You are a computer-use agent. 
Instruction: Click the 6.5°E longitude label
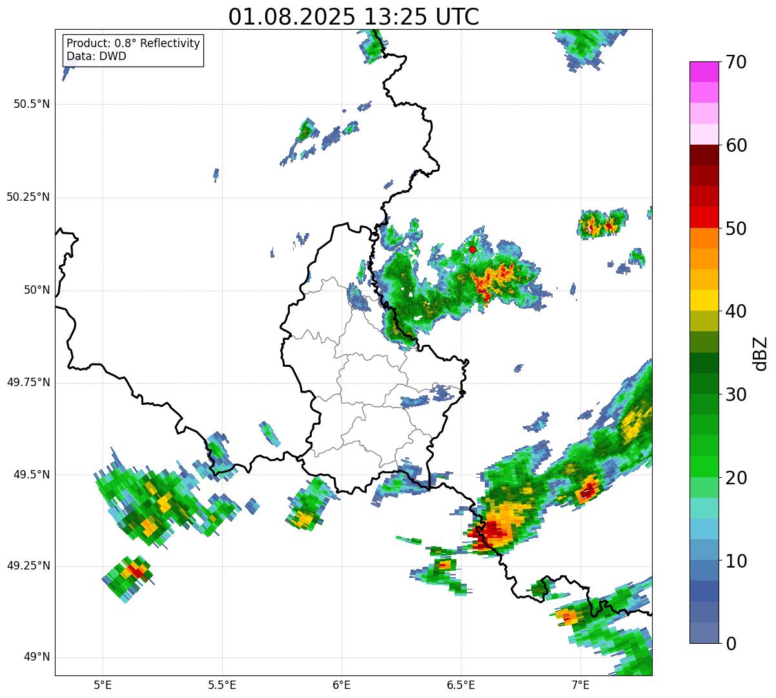[x=461, y=685]
